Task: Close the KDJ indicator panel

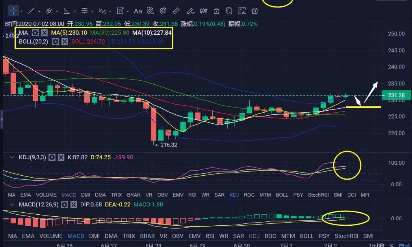Action: 61,157
